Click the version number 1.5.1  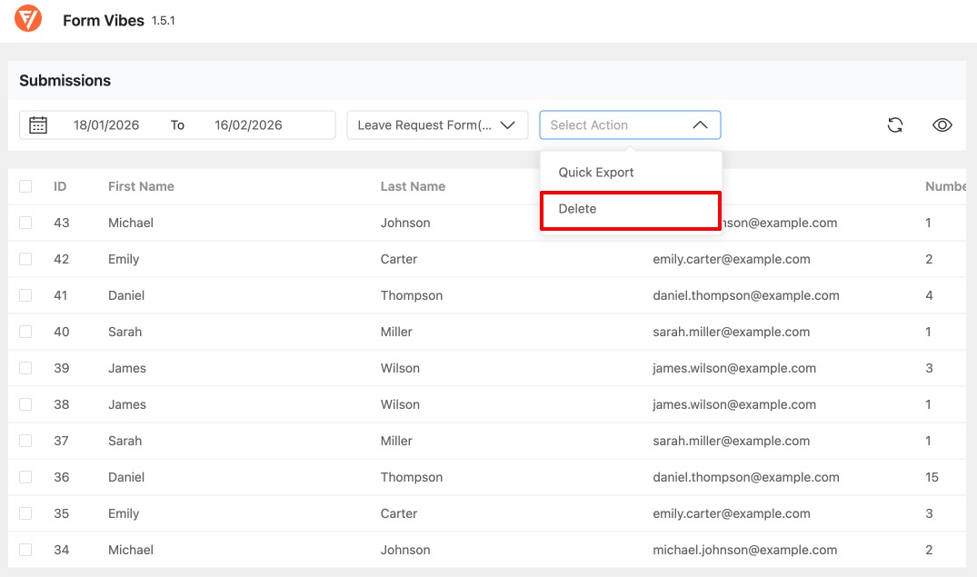(164, 21)
